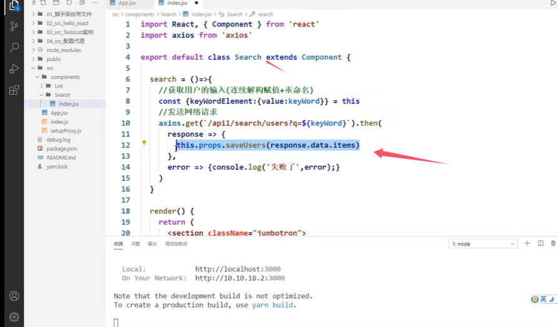
Task: Click the first 'Search' folder breadcrumb
Action: click(x=168, y=14)
